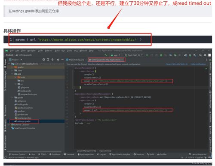The height and width of the screenshot is (166, 215).
Task: Click the green debug bug icon
Action: click(161, 55)
